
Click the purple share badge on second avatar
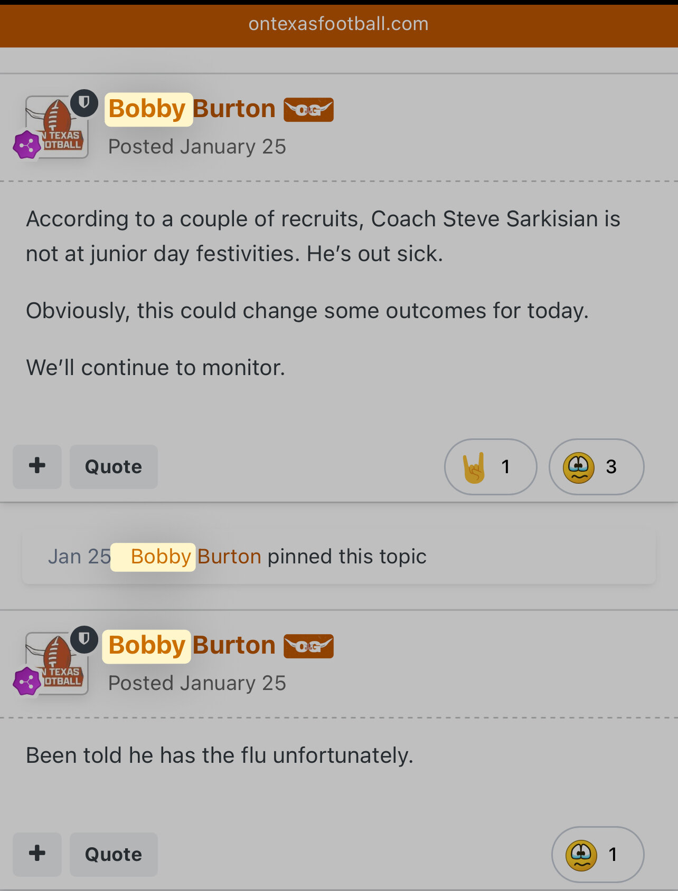click(x=27, y=681)
